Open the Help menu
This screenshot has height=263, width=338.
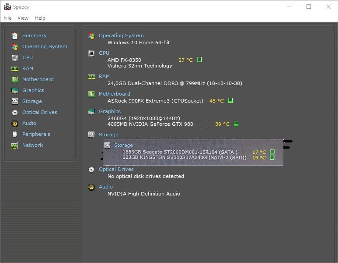(x=40, y=18)
